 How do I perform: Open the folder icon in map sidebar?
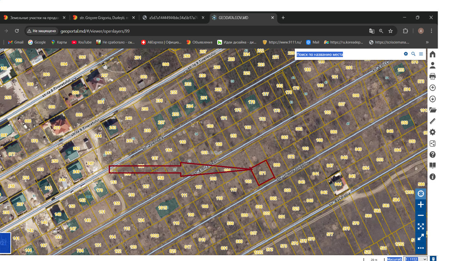pos(432,110)
